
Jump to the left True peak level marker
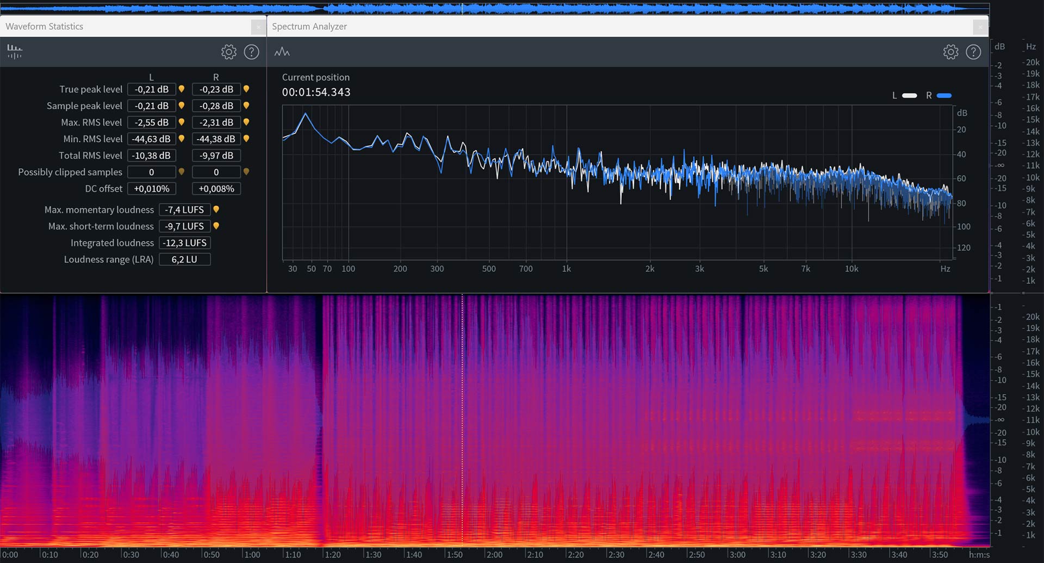click(182, 89)
